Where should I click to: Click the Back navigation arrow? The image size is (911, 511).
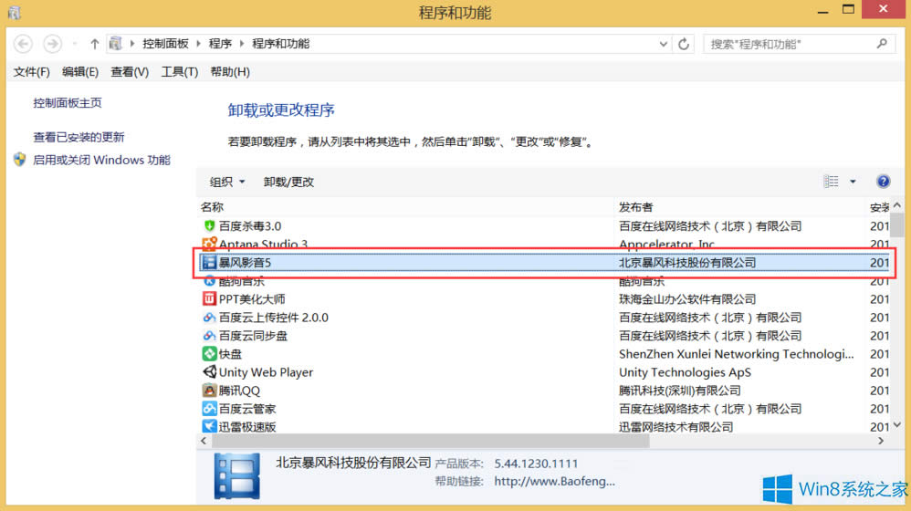point(23,44)
